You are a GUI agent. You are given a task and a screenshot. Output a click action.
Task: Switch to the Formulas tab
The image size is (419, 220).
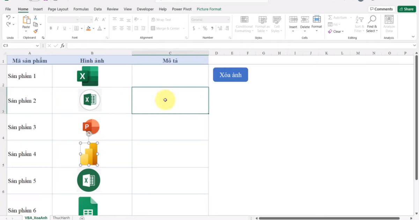[x=81, y=9]
